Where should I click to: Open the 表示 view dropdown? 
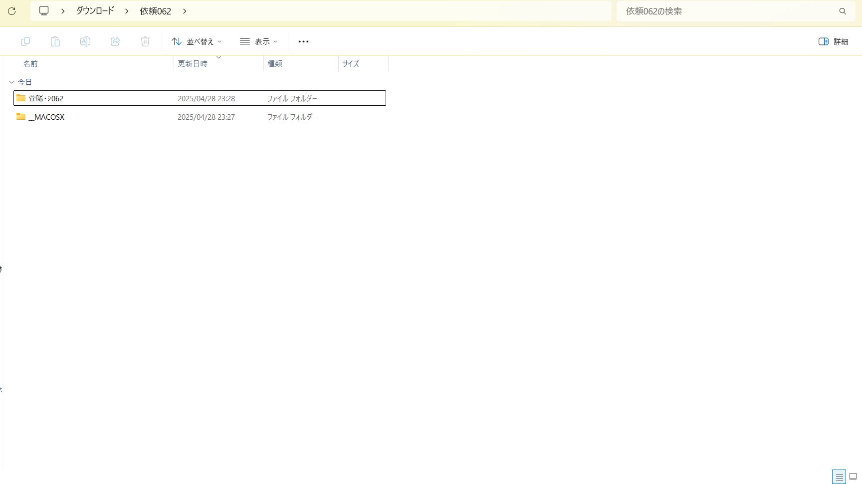point(258,41)
